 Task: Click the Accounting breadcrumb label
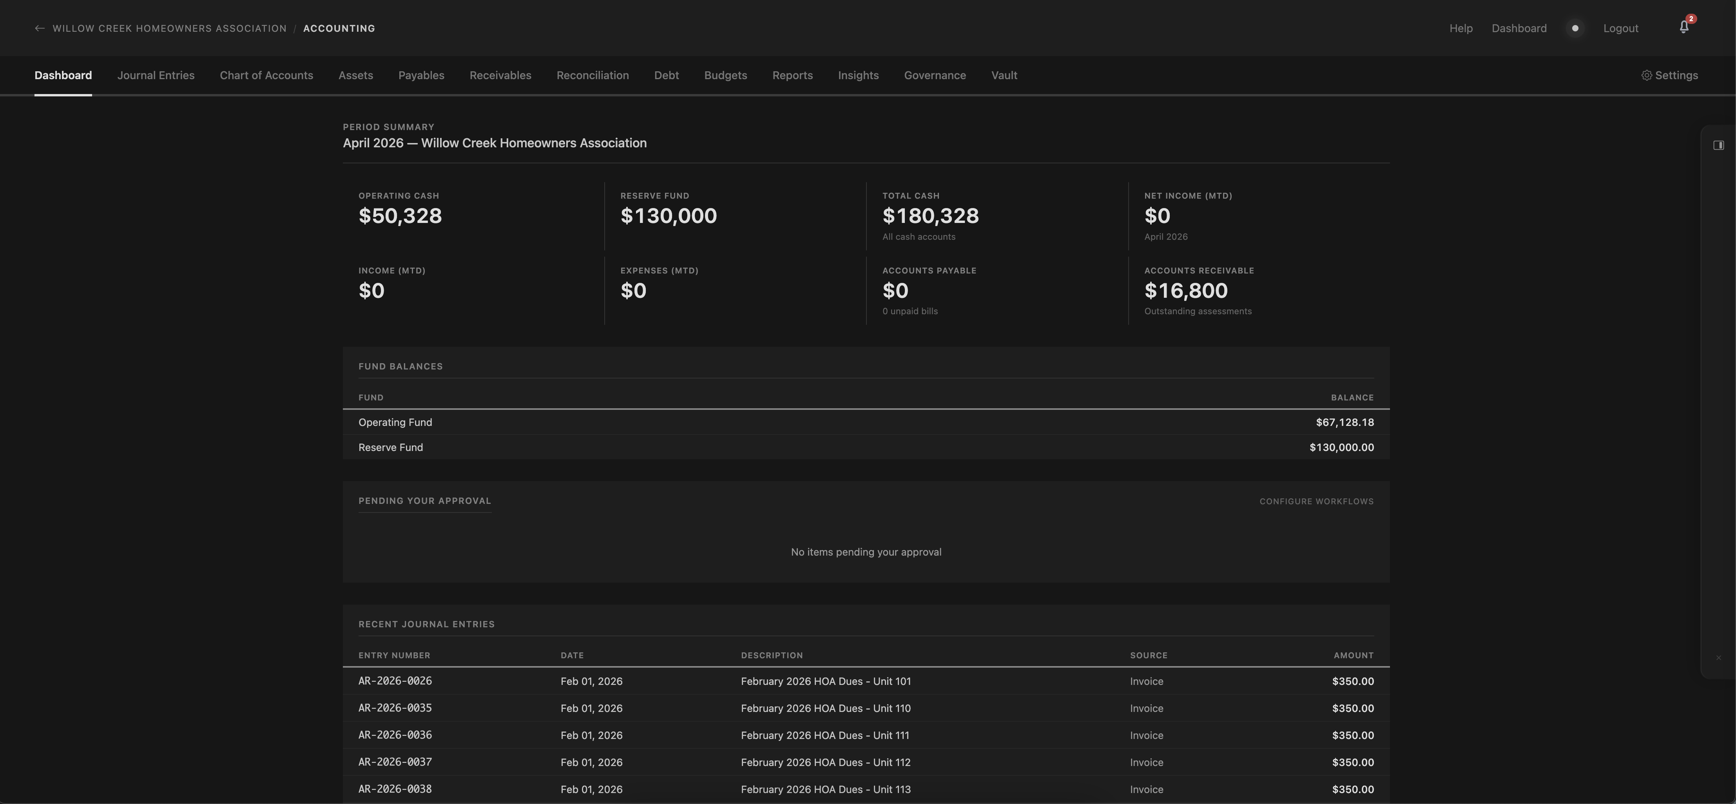tap(339, 28)
